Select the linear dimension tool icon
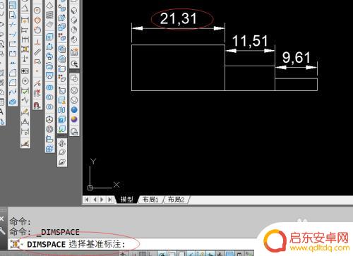Image resolution: width=353 pixels, height=256 pixels. (25, 20)
